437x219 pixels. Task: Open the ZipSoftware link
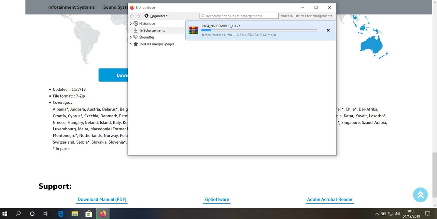(217, 200)
